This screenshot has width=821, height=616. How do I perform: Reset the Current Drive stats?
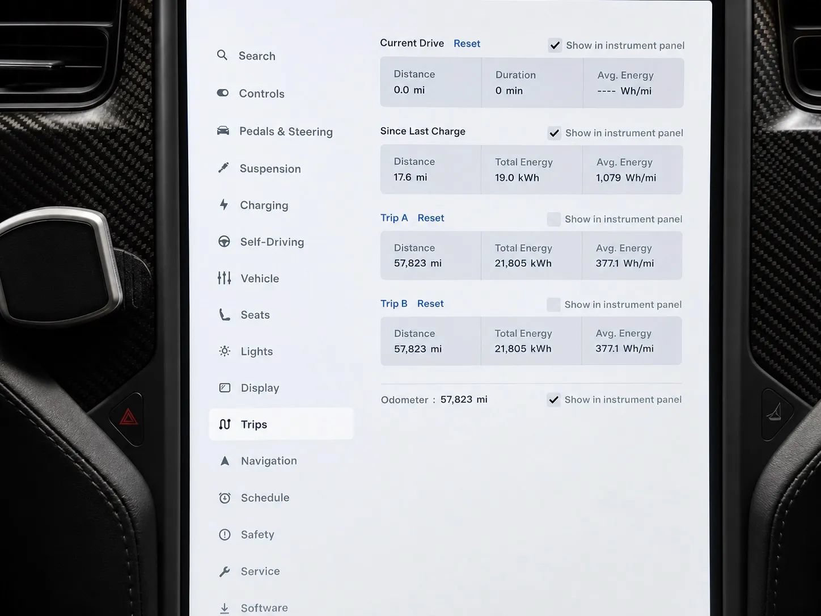point(467,44)
